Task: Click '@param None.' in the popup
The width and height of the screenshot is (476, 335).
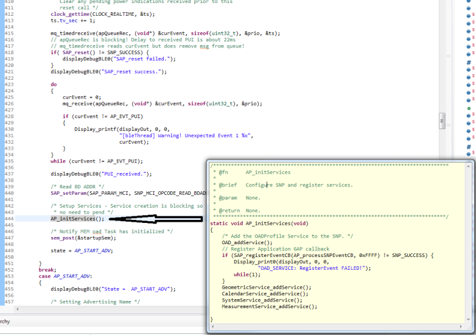Action: pyautogui.click(x=239, y=198)
